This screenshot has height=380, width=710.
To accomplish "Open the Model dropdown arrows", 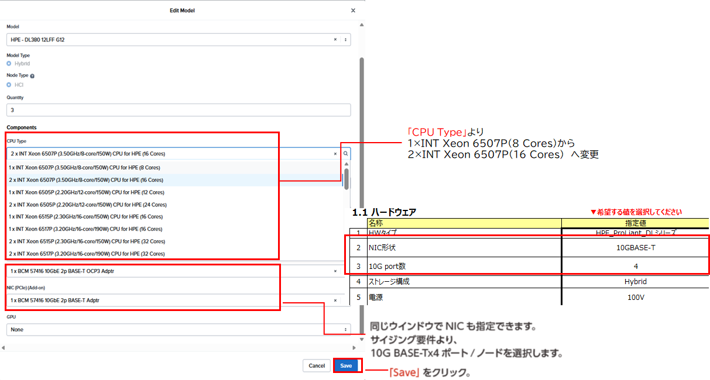I will click(x=346, y=40).
